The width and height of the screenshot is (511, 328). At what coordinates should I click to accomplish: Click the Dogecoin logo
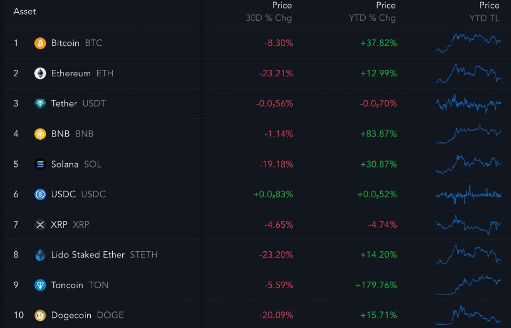pyautogui.click(x=40, y=315)
